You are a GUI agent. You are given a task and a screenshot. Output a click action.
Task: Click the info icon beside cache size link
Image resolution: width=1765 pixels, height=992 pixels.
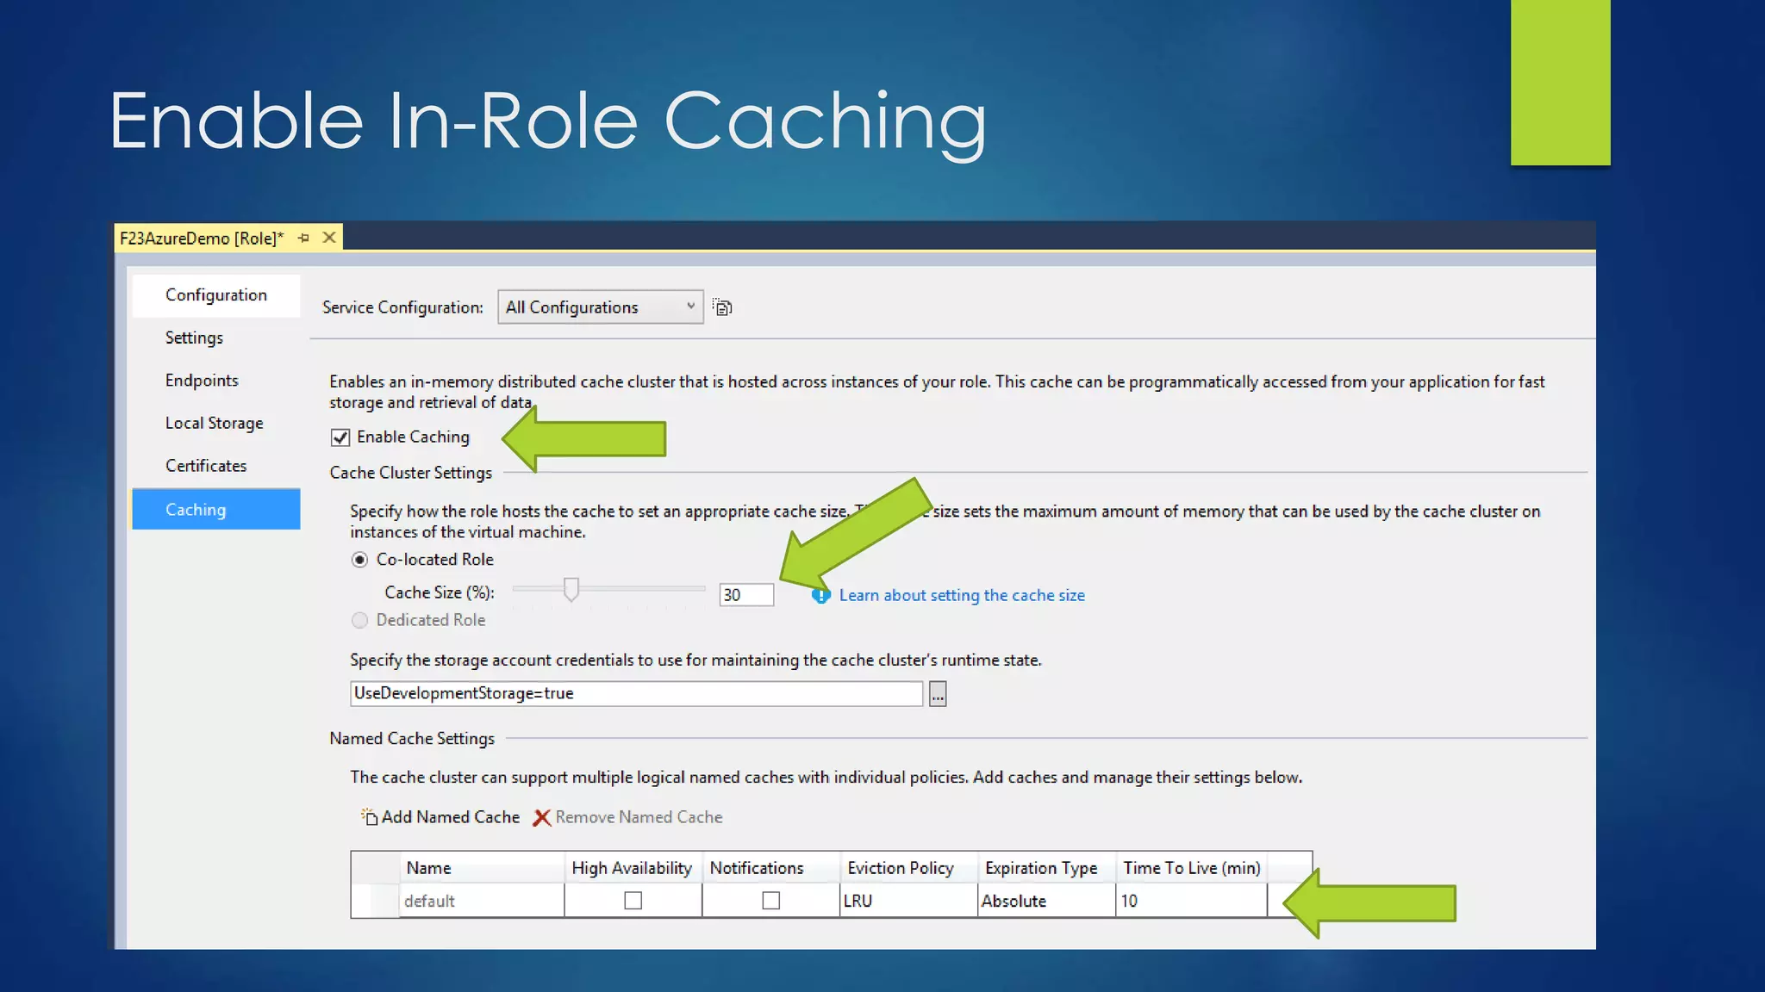820,595
